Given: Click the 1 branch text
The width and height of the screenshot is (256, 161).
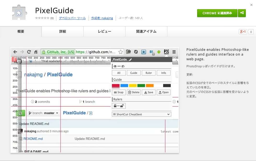Looking at the screenshot, I should click(89, 102).
